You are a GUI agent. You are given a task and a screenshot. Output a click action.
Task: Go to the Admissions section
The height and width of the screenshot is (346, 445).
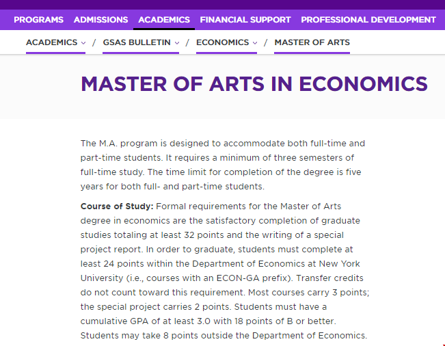tap(100, 20)
